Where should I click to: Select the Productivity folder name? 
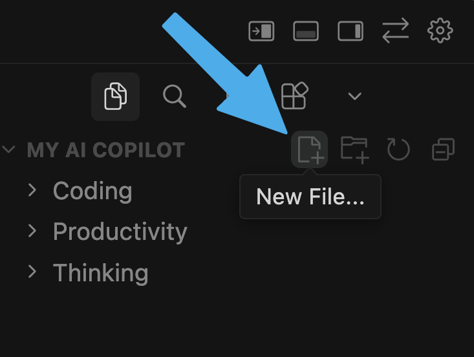point(120,232)
